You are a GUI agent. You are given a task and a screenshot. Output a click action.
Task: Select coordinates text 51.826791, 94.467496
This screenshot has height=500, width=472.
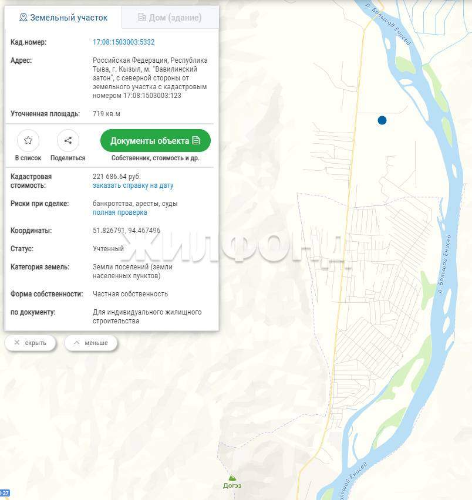coord(127,231)
